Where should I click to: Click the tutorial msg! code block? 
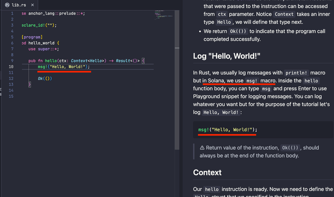[x=263, y=130]
